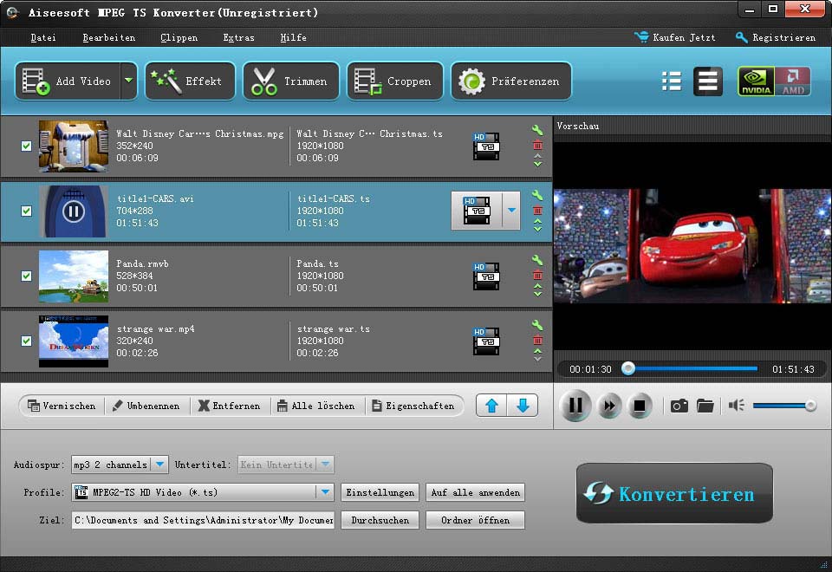Uncheck Walt Disney Christmas.mpg checkbox
The width and height of the screenshot is (832, 572).
[x=26, y=146]
